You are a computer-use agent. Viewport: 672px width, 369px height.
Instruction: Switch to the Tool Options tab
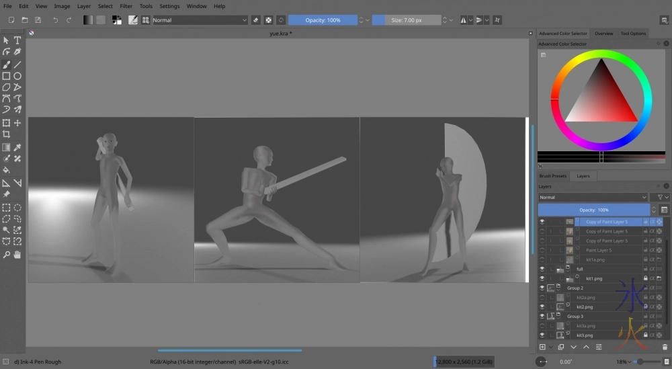[x=632, y=33]
